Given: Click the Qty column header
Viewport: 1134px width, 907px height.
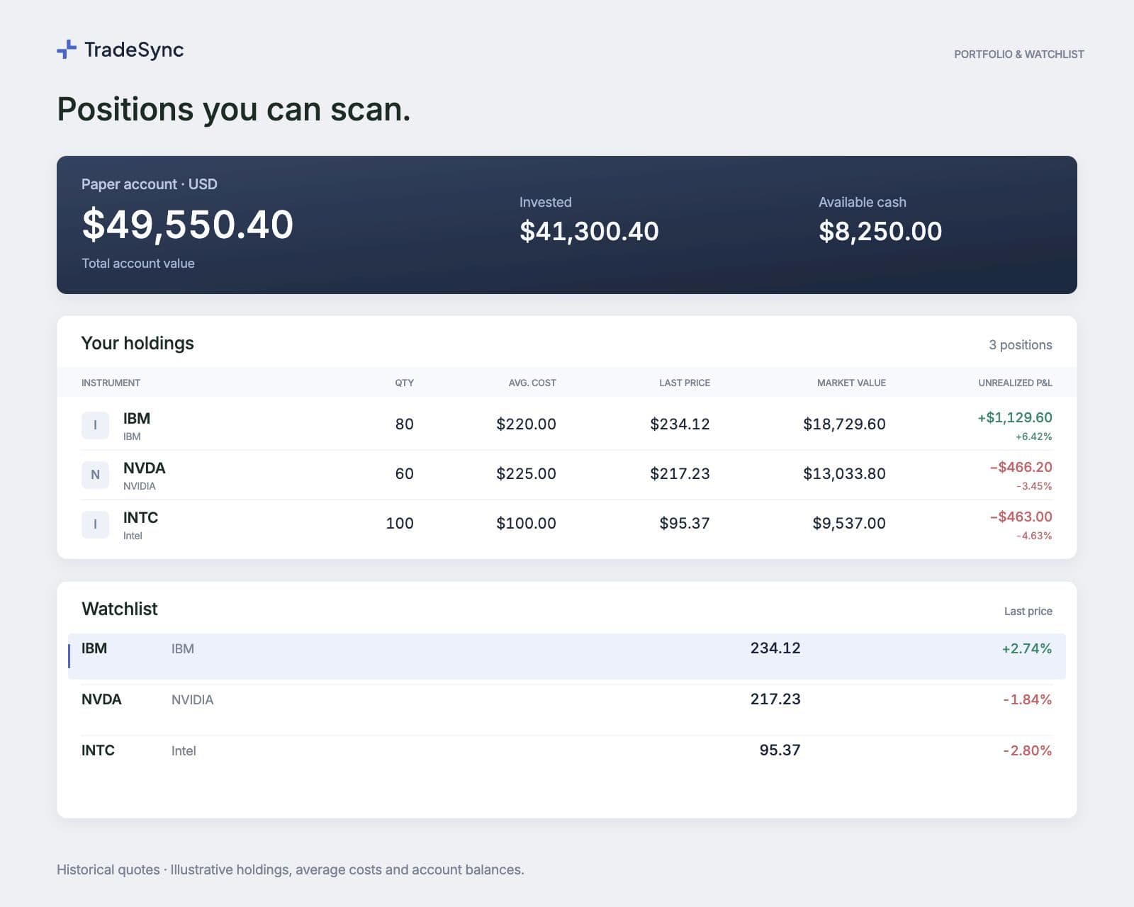Looking at the screenshot, I should coord(404,383).
